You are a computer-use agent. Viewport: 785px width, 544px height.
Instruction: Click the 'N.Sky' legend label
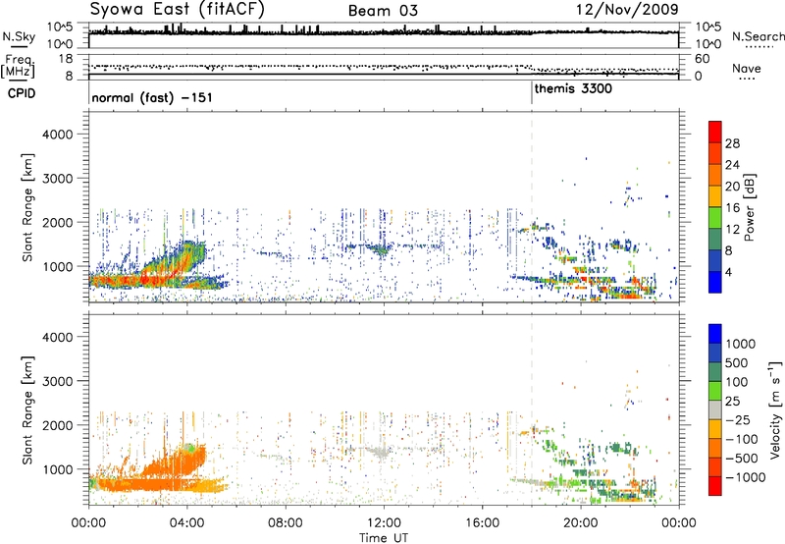19,36
